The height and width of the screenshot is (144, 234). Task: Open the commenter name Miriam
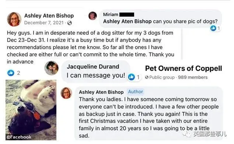(x=111, y=14)
